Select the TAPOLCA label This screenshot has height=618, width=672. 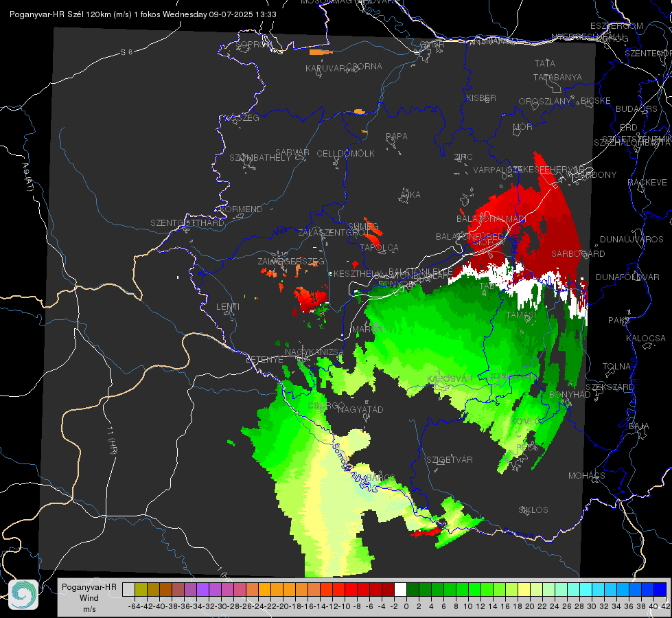[x=379, y=247]
